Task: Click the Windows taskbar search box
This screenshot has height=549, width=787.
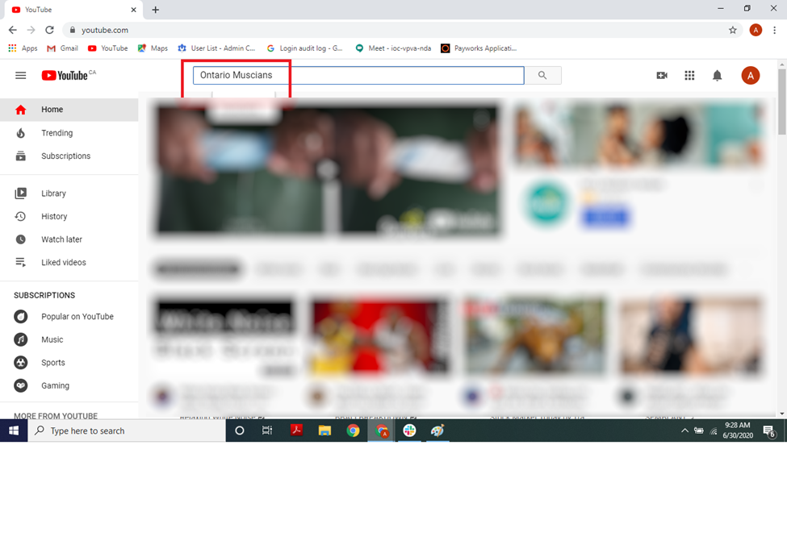Action: 127,430
